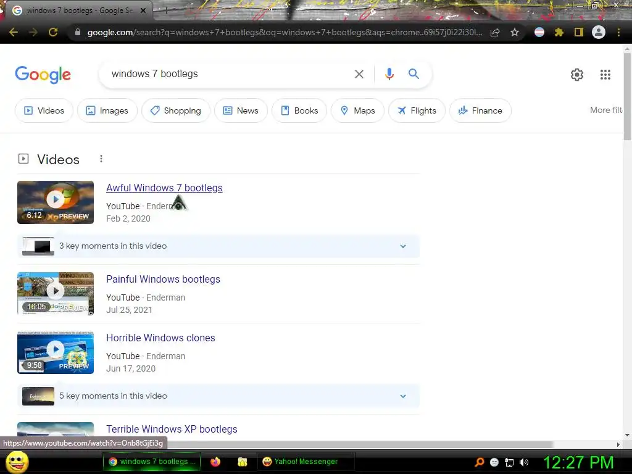Launch Firefox from the taskbar
Image resolution: width=632 pixels, height=474 pixels.
(215, 462)
